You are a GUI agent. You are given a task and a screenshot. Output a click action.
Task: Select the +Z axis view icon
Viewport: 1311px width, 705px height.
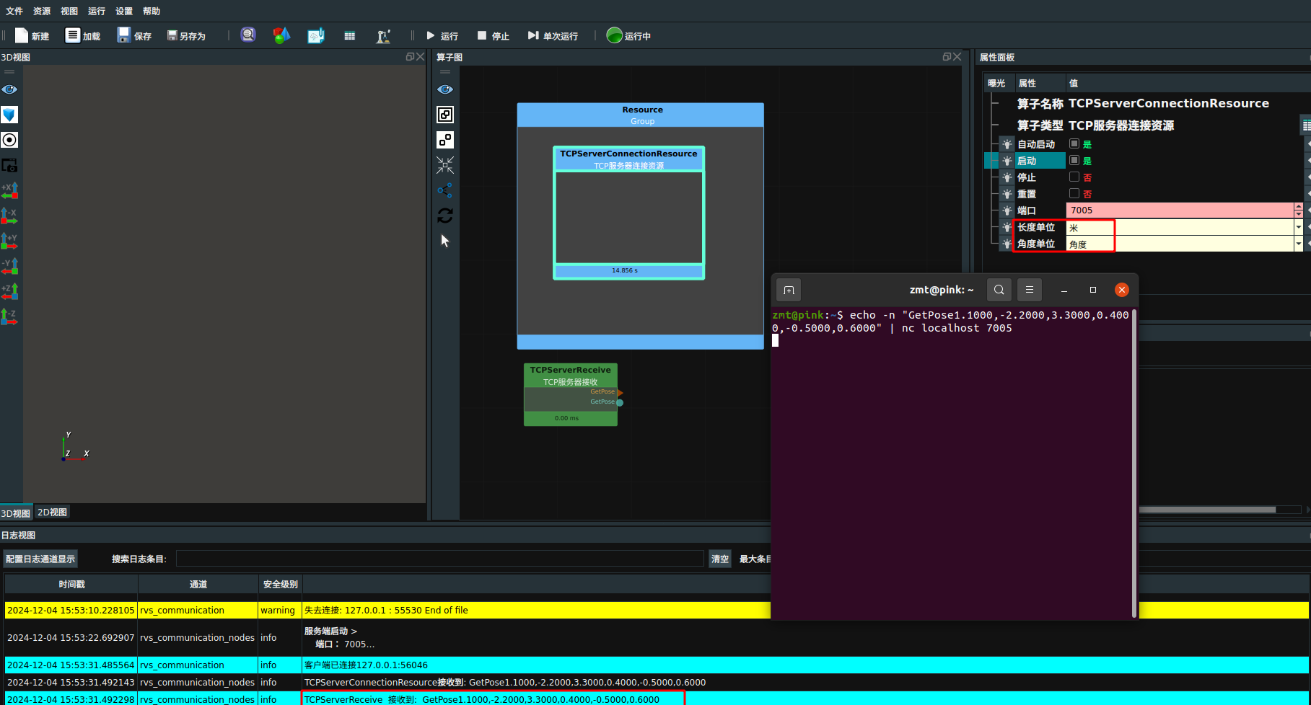(9, 291)
